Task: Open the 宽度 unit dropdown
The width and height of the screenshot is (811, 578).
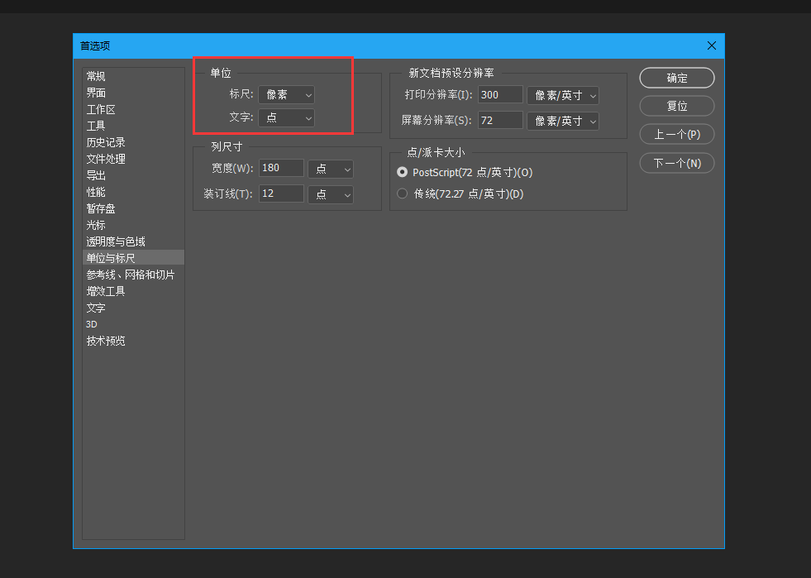Action: coord(331,169)
